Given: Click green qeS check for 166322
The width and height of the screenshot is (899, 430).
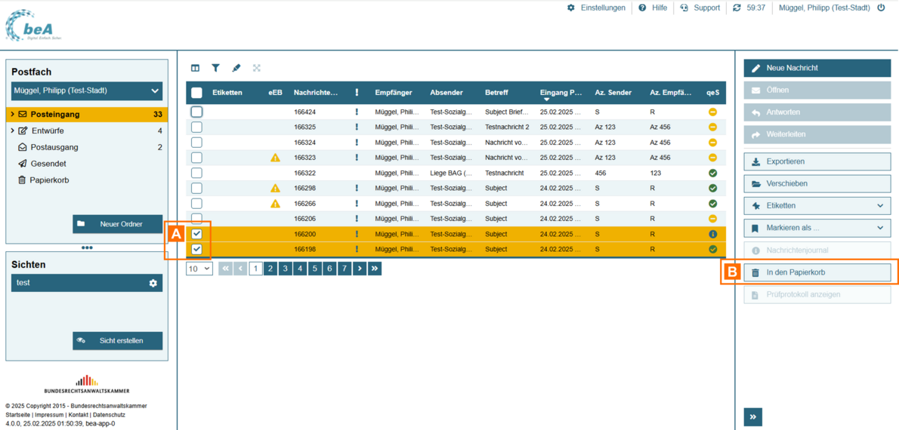Looking at the screenshot, I should coord(712,173).
